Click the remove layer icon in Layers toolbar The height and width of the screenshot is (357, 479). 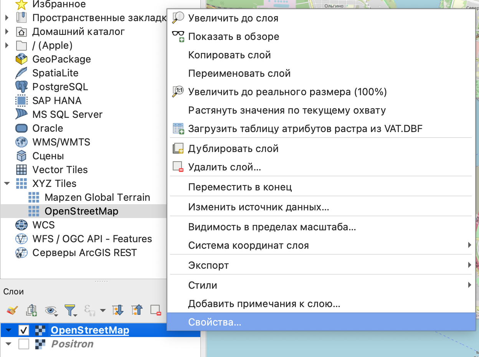pyautogui.click(x=155, y=310)
